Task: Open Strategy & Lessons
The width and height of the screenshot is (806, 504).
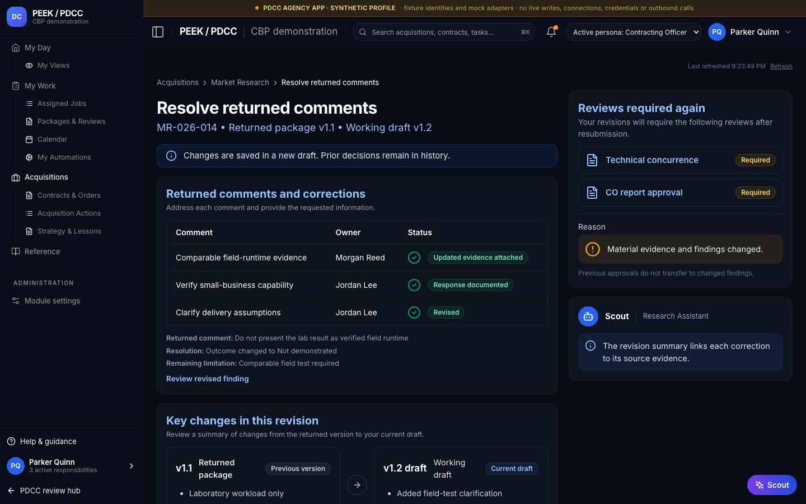Action: click(69, 231)
